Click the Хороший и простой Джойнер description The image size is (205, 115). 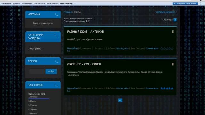[x=115, y=73]
